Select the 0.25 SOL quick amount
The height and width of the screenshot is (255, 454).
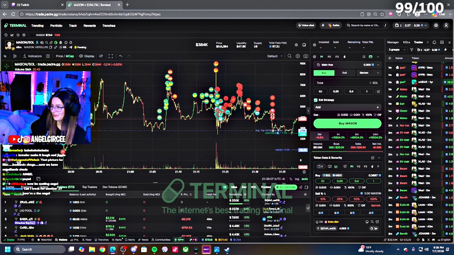click(x=336, y=91)
